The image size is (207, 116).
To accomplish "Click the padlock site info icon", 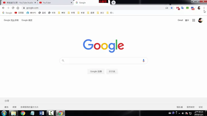I will coord(24,8).
